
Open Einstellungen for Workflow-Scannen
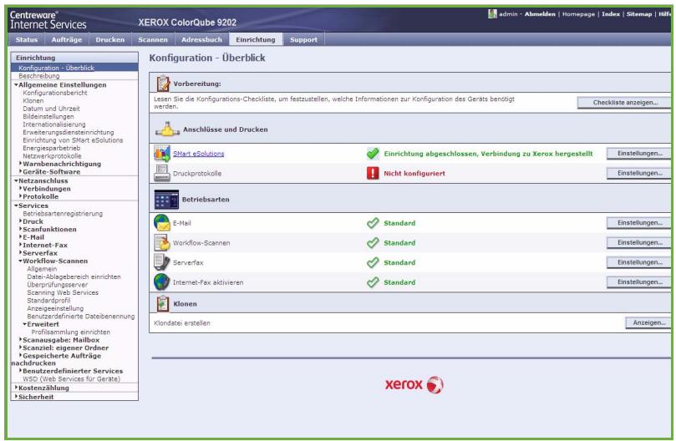pyautogui.click(x=639, y=243)
